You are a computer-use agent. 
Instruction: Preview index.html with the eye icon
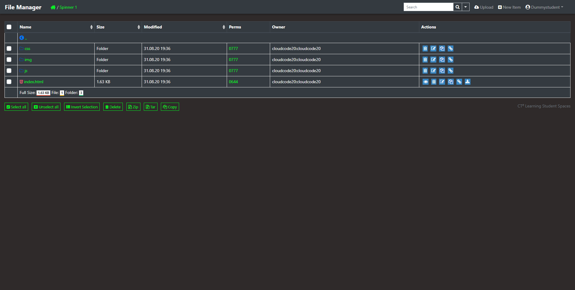coord(425,82)
